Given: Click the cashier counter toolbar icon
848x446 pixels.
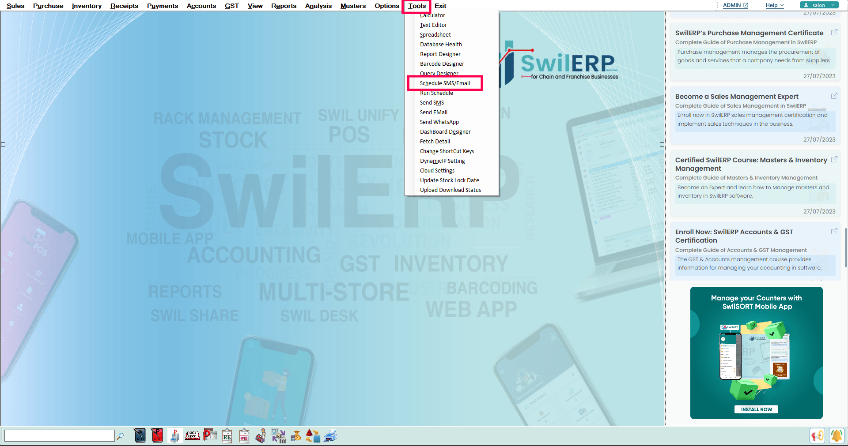Looking at the screenshot, I should tap(261, 435).
